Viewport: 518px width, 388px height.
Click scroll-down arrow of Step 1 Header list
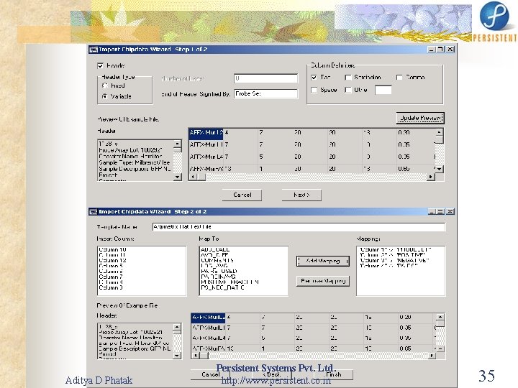coord(178,177)
